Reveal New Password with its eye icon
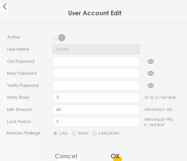 (x=151, y=73)
